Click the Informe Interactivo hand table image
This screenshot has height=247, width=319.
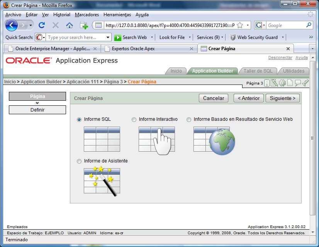tap(157, 140)
